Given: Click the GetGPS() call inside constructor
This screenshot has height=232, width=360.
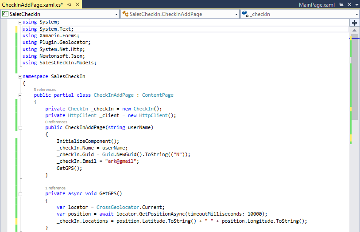Looking at the screenshot, I should coord(69,168).
